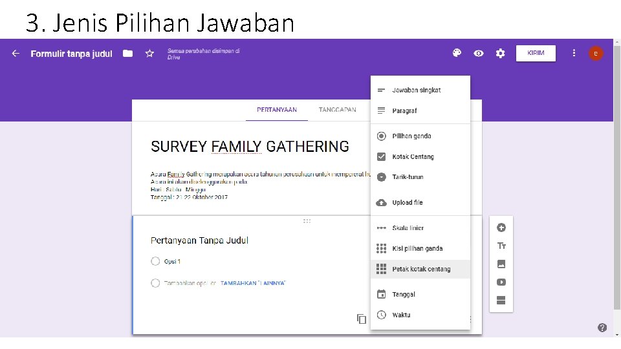Click the Pilihan ganda radio icon
Viewport: 621px width, 349px height.
click(381, 136)
